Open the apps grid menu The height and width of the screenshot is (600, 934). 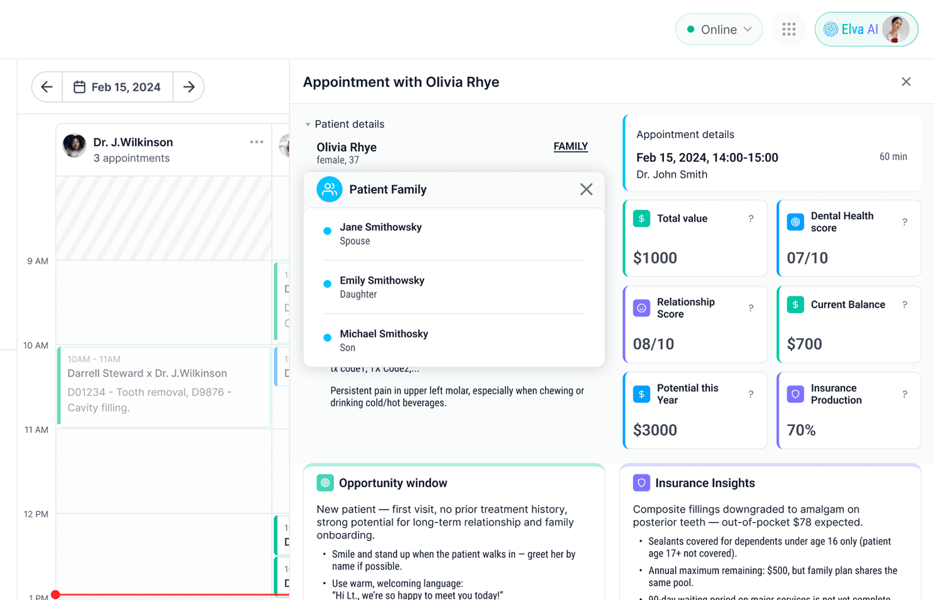pyautogui.click(x=789, y=29)
